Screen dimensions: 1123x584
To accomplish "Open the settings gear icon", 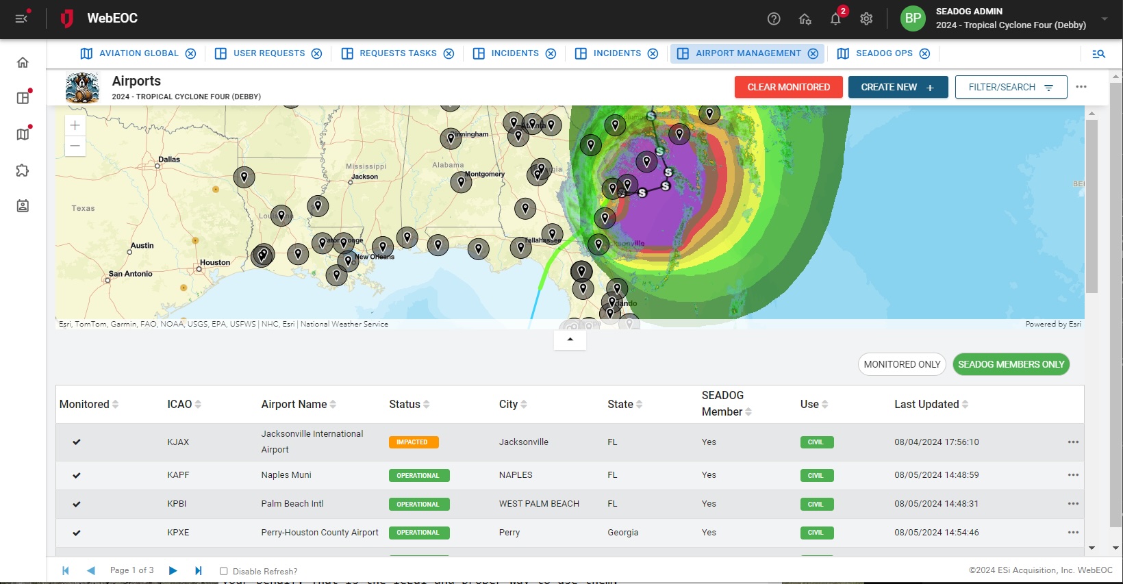I will (x=866, y=19).
